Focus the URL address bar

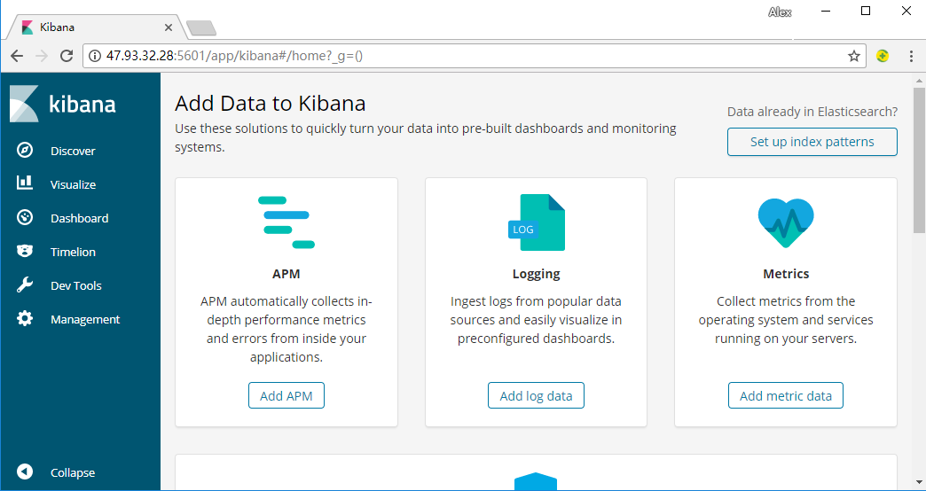tap(475, 56)
